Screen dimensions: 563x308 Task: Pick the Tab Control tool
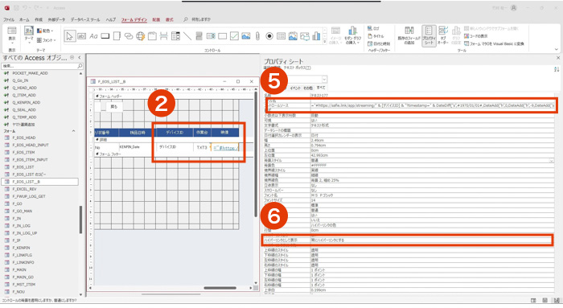pyautogui.click(x=117, y=36)
